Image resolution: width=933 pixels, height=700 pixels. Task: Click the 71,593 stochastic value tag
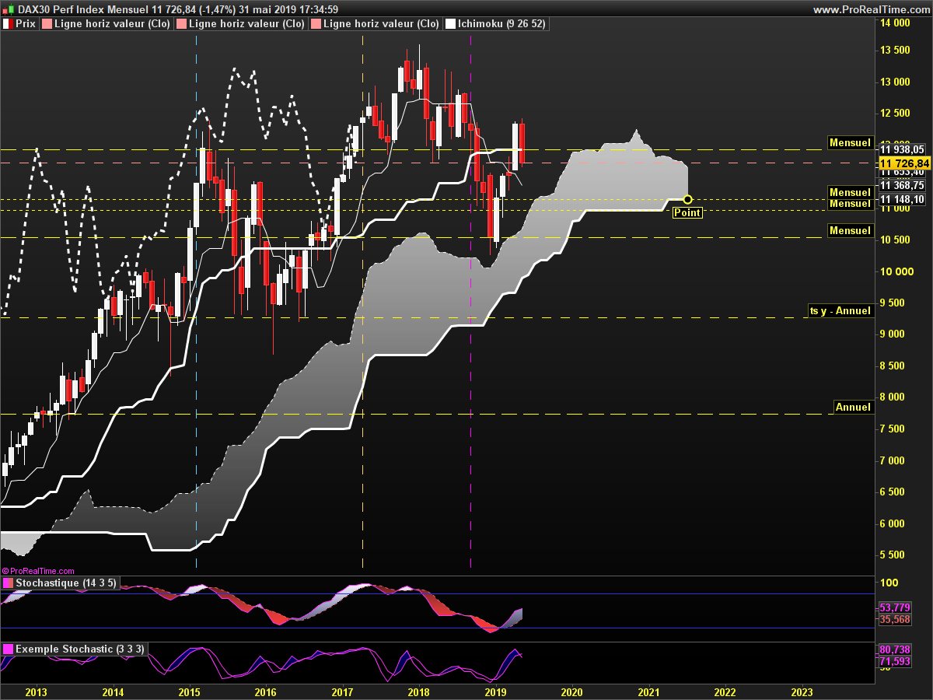tap(894, 661)
